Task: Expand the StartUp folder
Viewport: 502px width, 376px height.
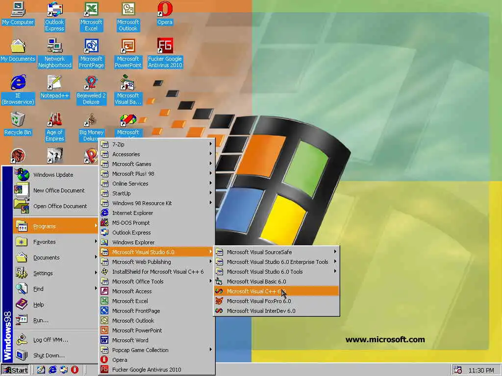Action: (x=157, y=193)
